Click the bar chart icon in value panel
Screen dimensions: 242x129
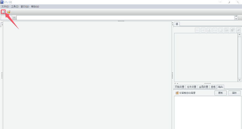227,30
